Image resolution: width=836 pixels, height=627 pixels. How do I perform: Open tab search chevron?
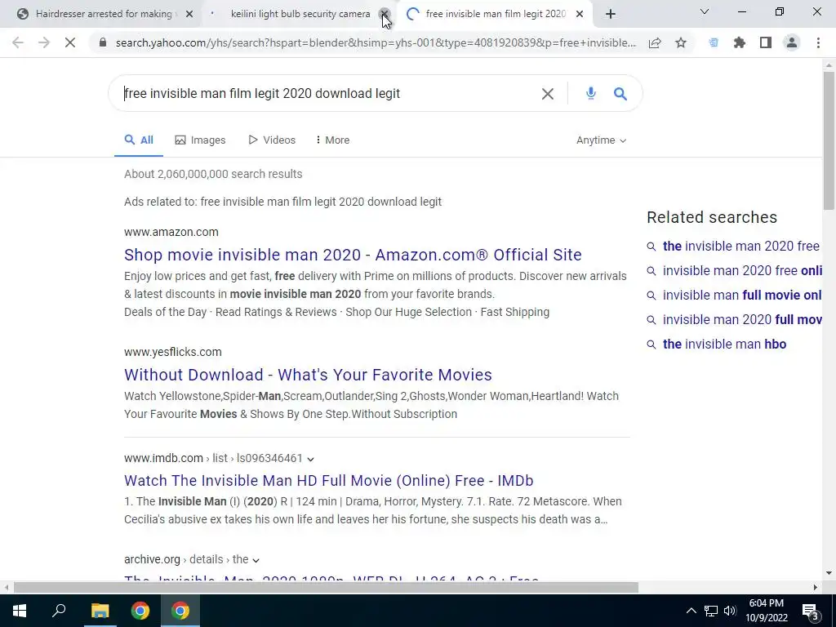(x=705, y=11)
